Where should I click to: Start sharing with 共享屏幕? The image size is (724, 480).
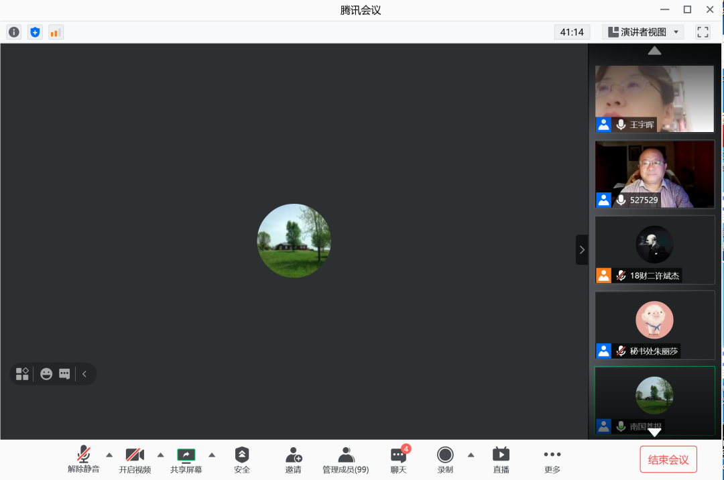(186, 460)
